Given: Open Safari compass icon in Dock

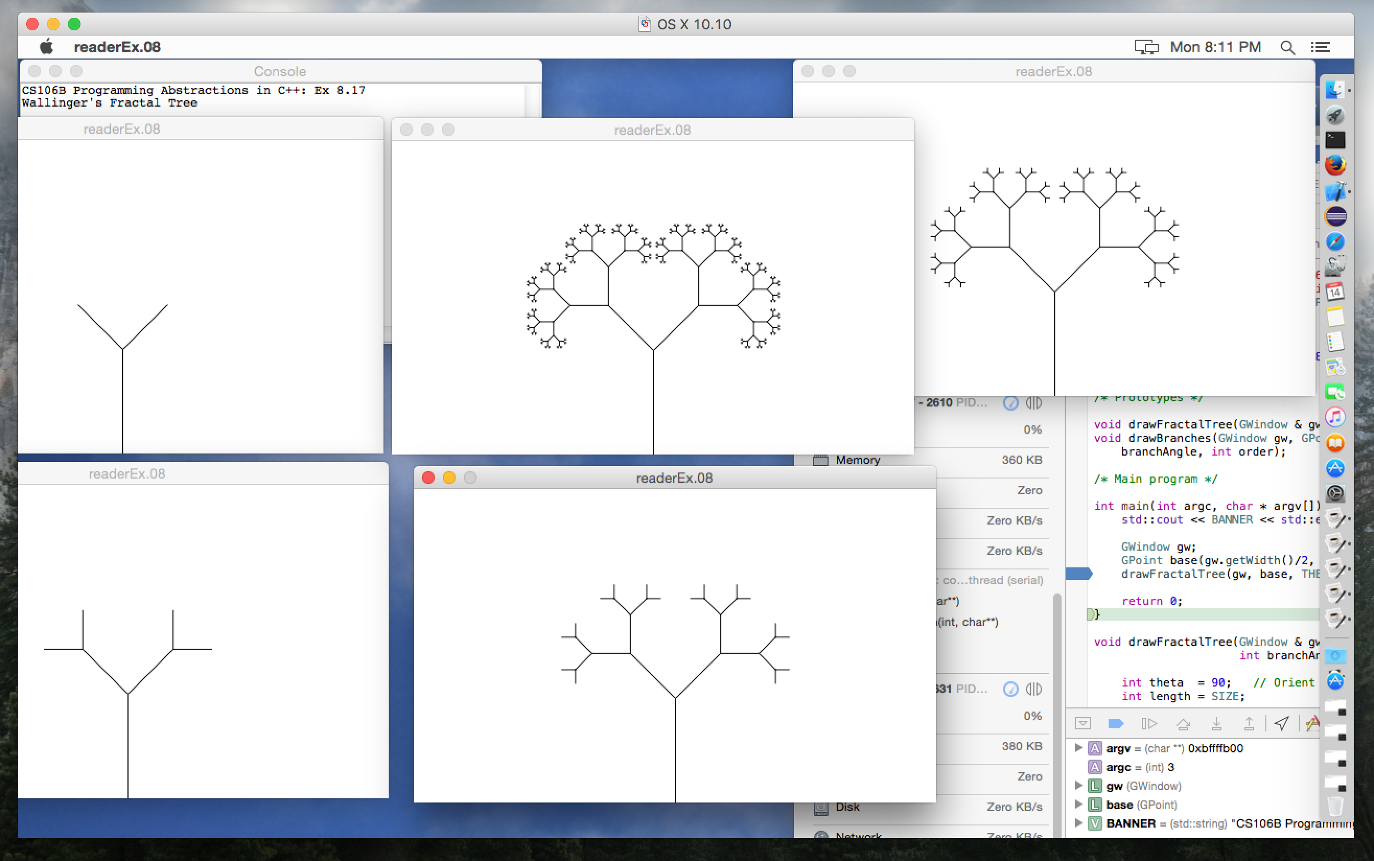Looking at the screenshot, I should pyautogui.click(x=1335, y=241).
